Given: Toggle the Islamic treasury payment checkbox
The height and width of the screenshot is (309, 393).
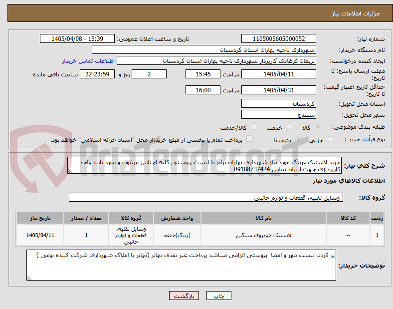Looking at the screenshot, I should click(250, 139).
